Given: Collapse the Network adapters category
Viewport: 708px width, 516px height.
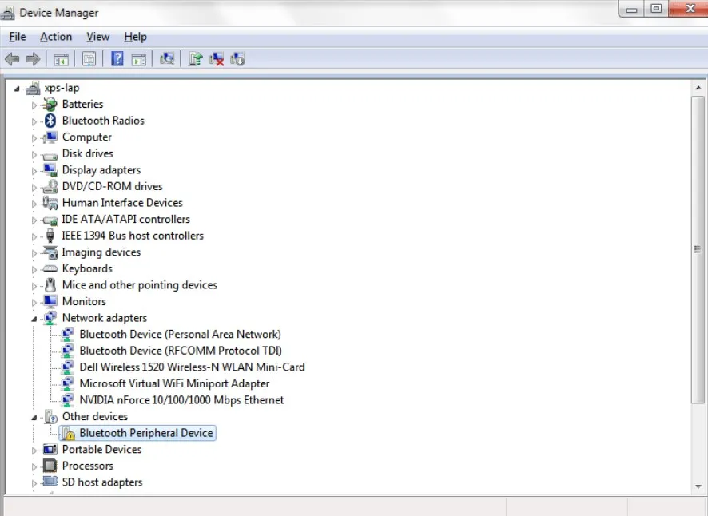Looking at the screenshot, I should (x=34, y=319).
